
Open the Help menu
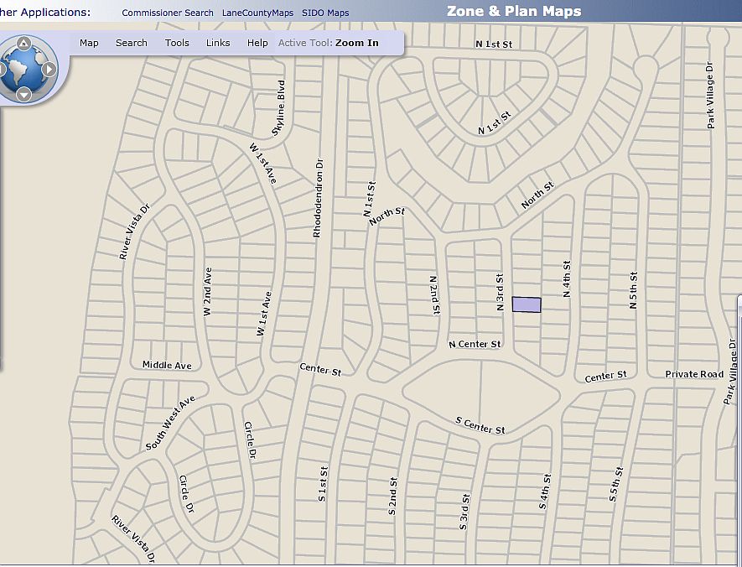pos(257,43)
